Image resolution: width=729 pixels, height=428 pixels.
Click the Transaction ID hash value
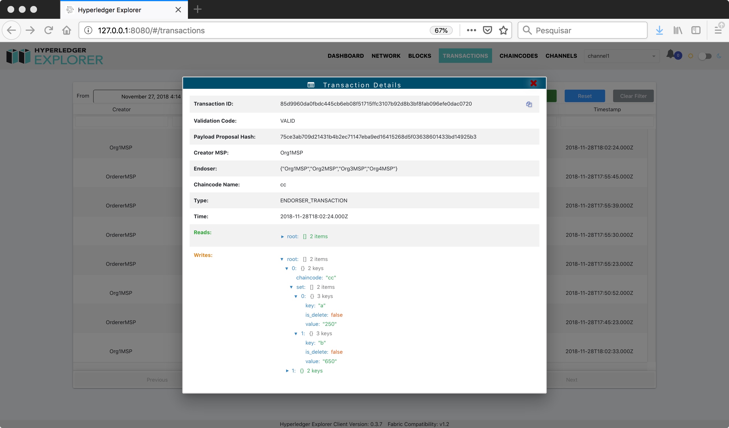pos(376,104)
